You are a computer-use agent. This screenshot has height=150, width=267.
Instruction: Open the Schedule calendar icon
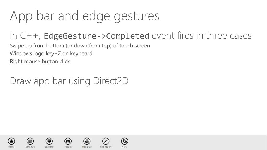pos(30,141)
